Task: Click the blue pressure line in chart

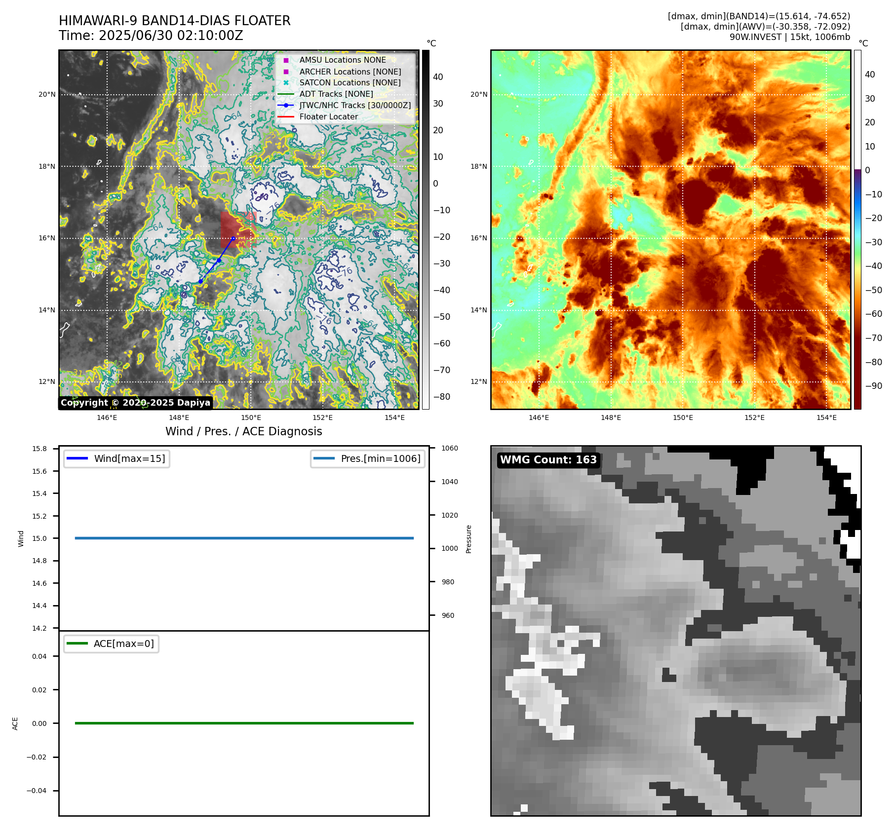Action: coord(244,538)
